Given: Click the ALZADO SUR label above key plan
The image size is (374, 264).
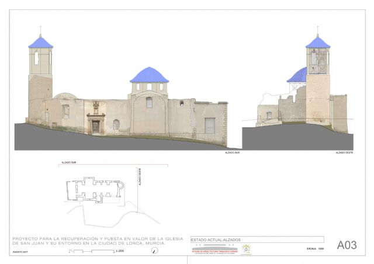Looking at the screenshot, I should [x=69, y=164].
